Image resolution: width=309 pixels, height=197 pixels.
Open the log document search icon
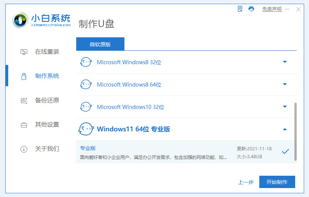point(240,9)
